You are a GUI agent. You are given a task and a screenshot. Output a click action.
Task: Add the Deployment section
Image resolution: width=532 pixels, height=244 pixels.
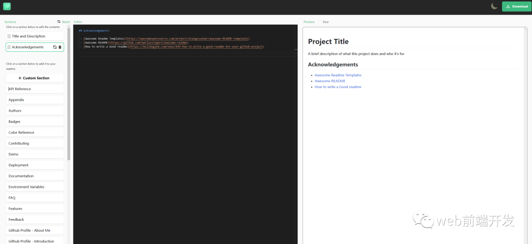[34, 165]
